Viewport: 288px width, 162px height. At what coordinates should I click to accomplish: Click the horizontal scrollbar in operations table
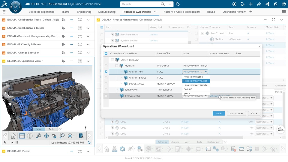click(175, 138)
